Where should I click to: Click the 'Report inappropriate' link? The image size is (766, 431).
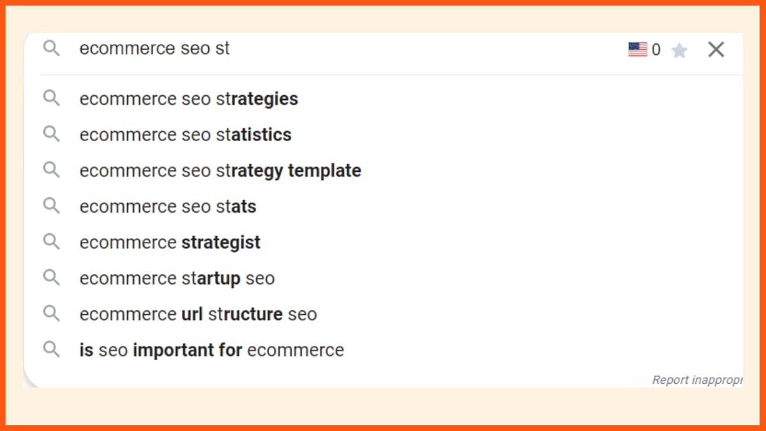coord(696,380)
